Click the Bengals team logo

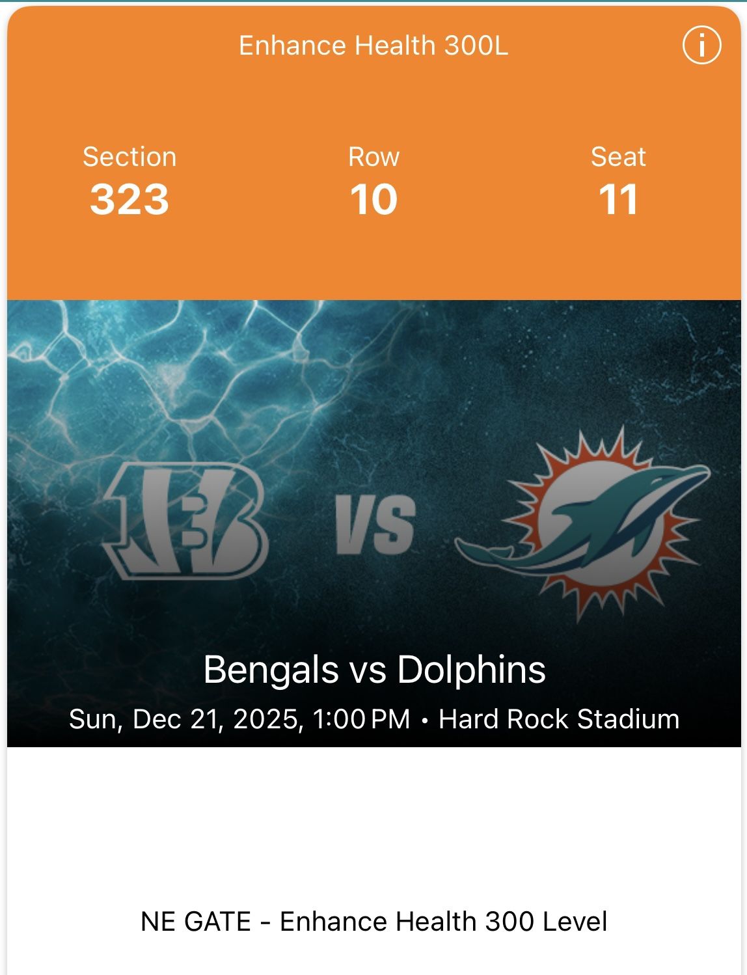(x=185, y=521)
